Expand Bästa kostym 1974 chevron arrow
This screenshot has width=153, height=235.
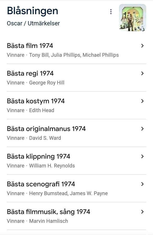[x=142, y=101]
